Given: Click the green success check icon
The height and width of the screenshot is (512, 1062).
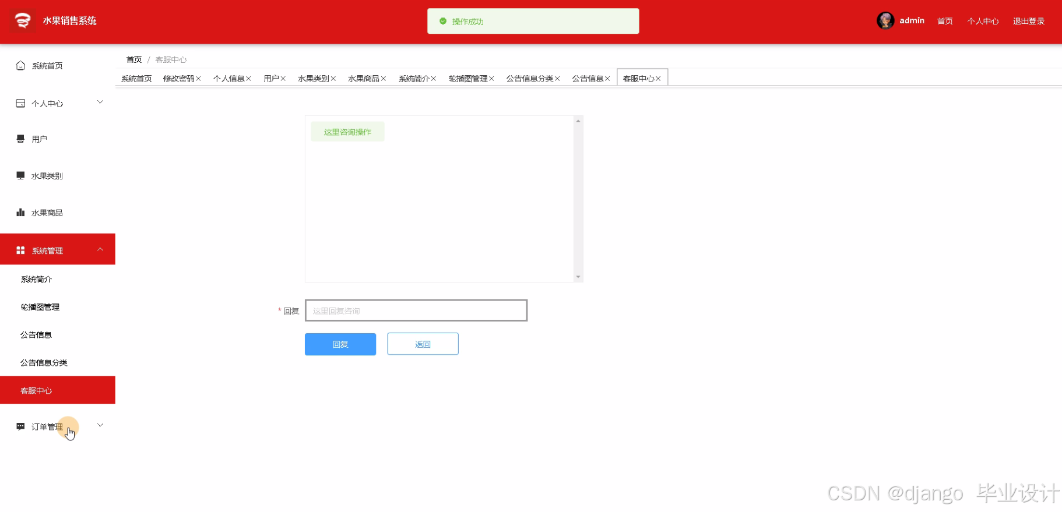Looking at the screenshot, I should [x=443, y=21].
